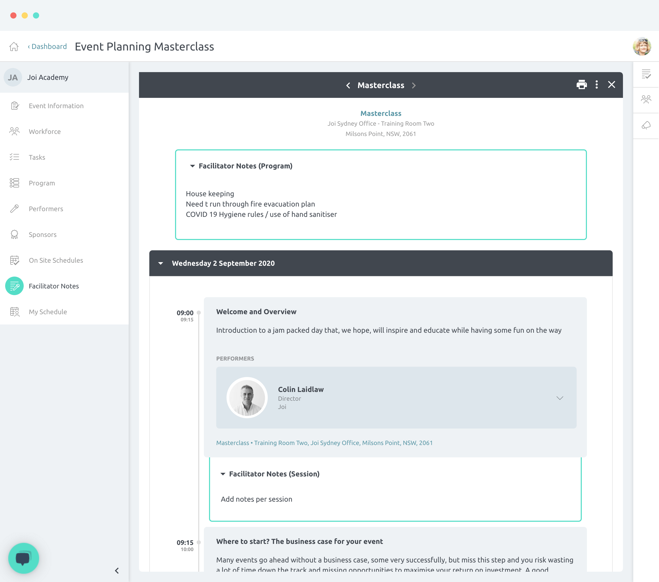The width and height of the screenshot is (659, 582).
Task: Go to previous program with left chevron
Action: [348, 85]
